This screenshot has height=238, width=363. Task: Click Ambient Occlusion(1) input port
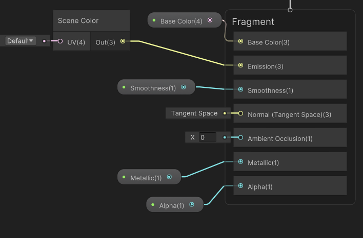coord(240,137)
